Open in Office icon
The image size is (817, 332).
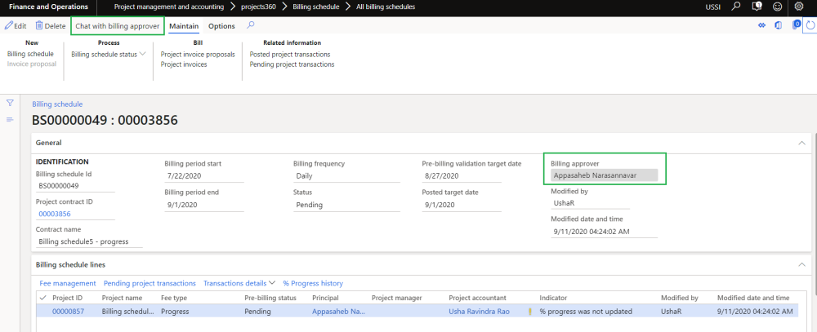click(779, 25)
